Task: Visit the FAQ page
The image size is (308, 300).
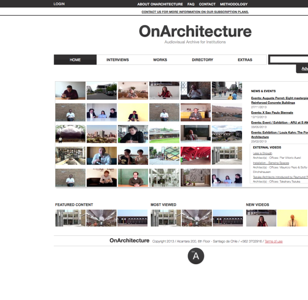Action: coord(191,4)
